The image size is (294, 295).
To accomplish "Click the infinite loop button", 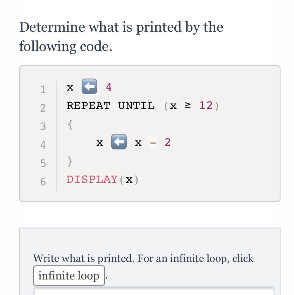I will click(69, 276).
